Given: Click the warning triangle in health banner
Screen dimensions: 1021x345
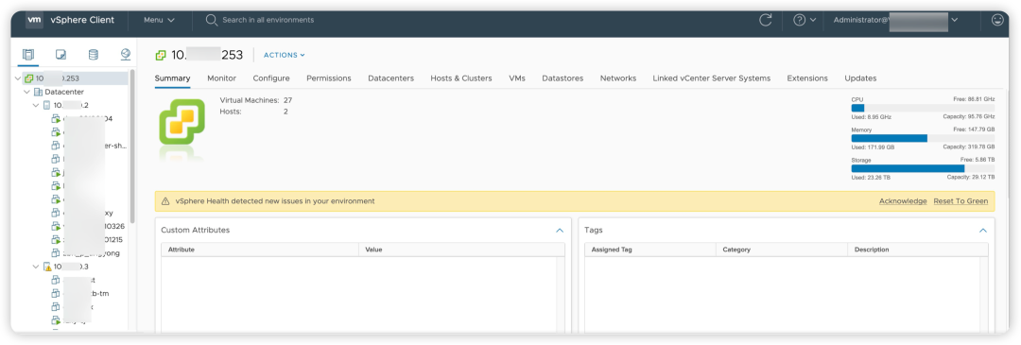Looking at the screenshot, I should 165,201.
